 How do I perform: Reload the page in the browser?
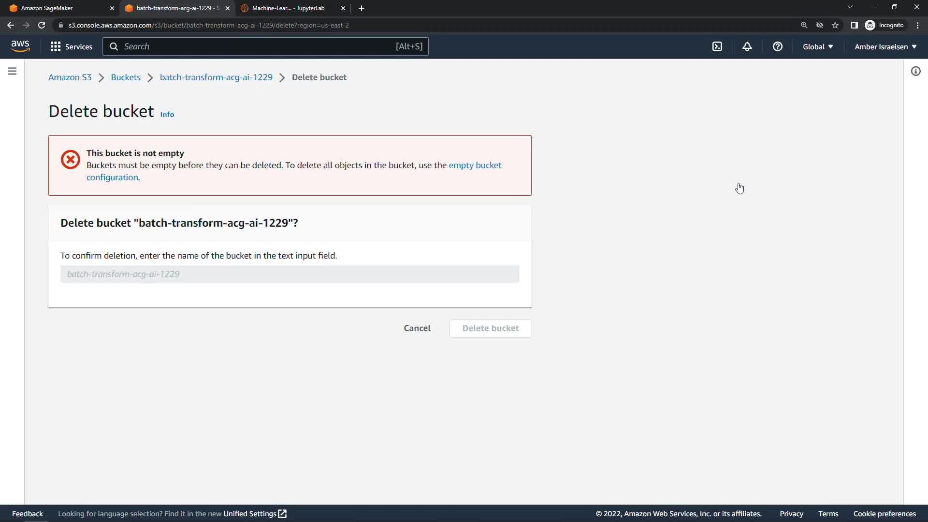coord(42,25)
